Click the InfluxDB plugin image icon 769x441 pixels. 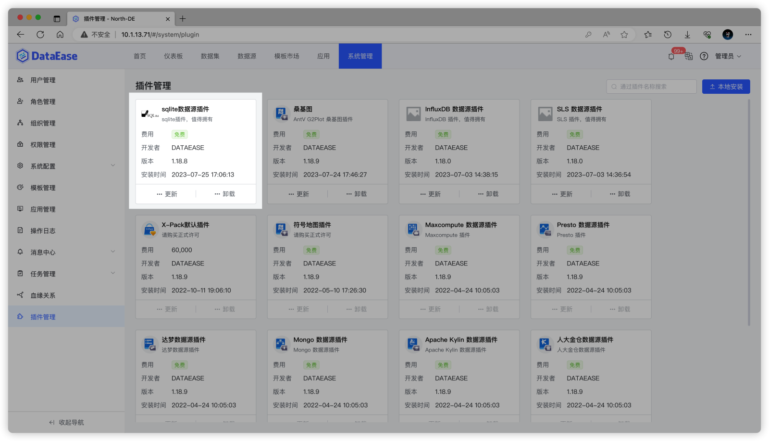(413, 114)
